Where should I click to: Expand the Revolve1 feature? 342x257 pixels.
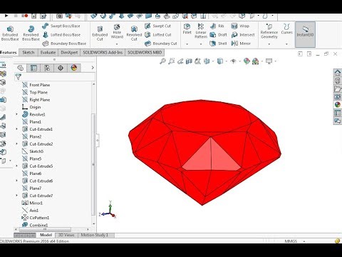point(16,114)
